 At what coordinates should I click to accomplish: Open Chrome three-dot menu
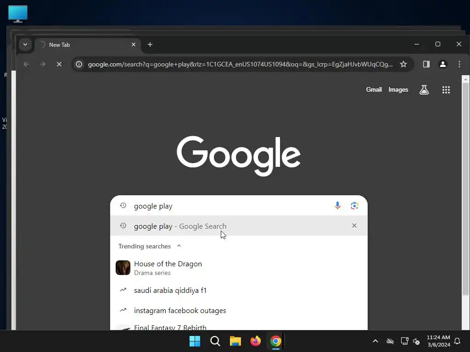(459, 64)
